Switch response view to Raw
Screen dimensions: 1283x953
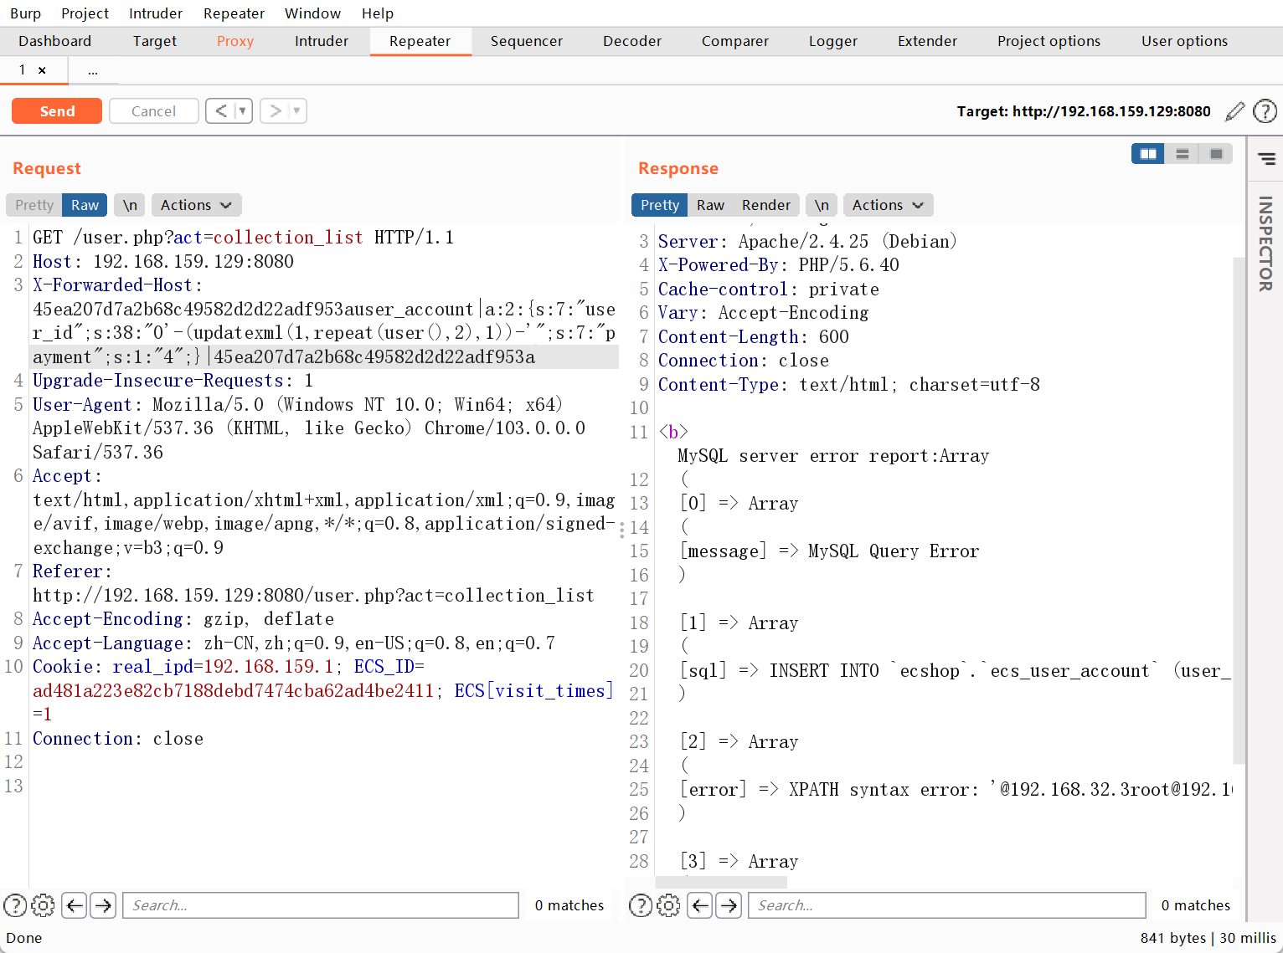710,205
